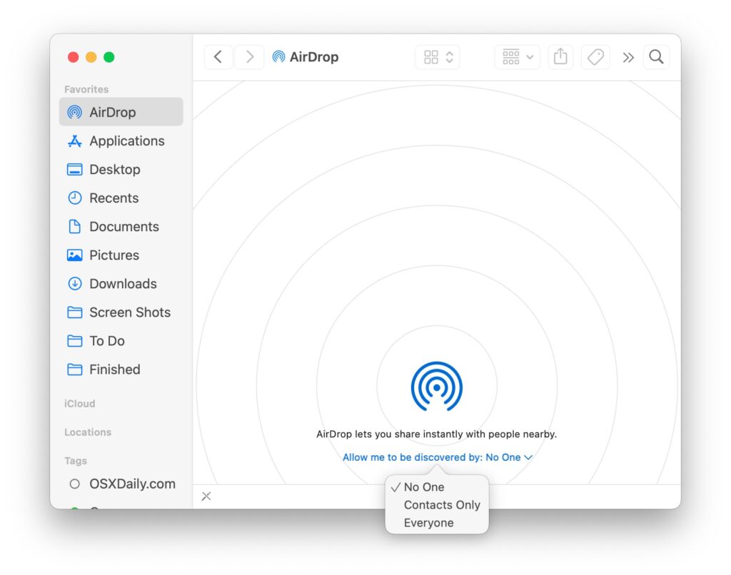The height and width of the screenshot is (575, 731).
Task: Click the Desktop sidebar icon
Action: coord(74,169)
